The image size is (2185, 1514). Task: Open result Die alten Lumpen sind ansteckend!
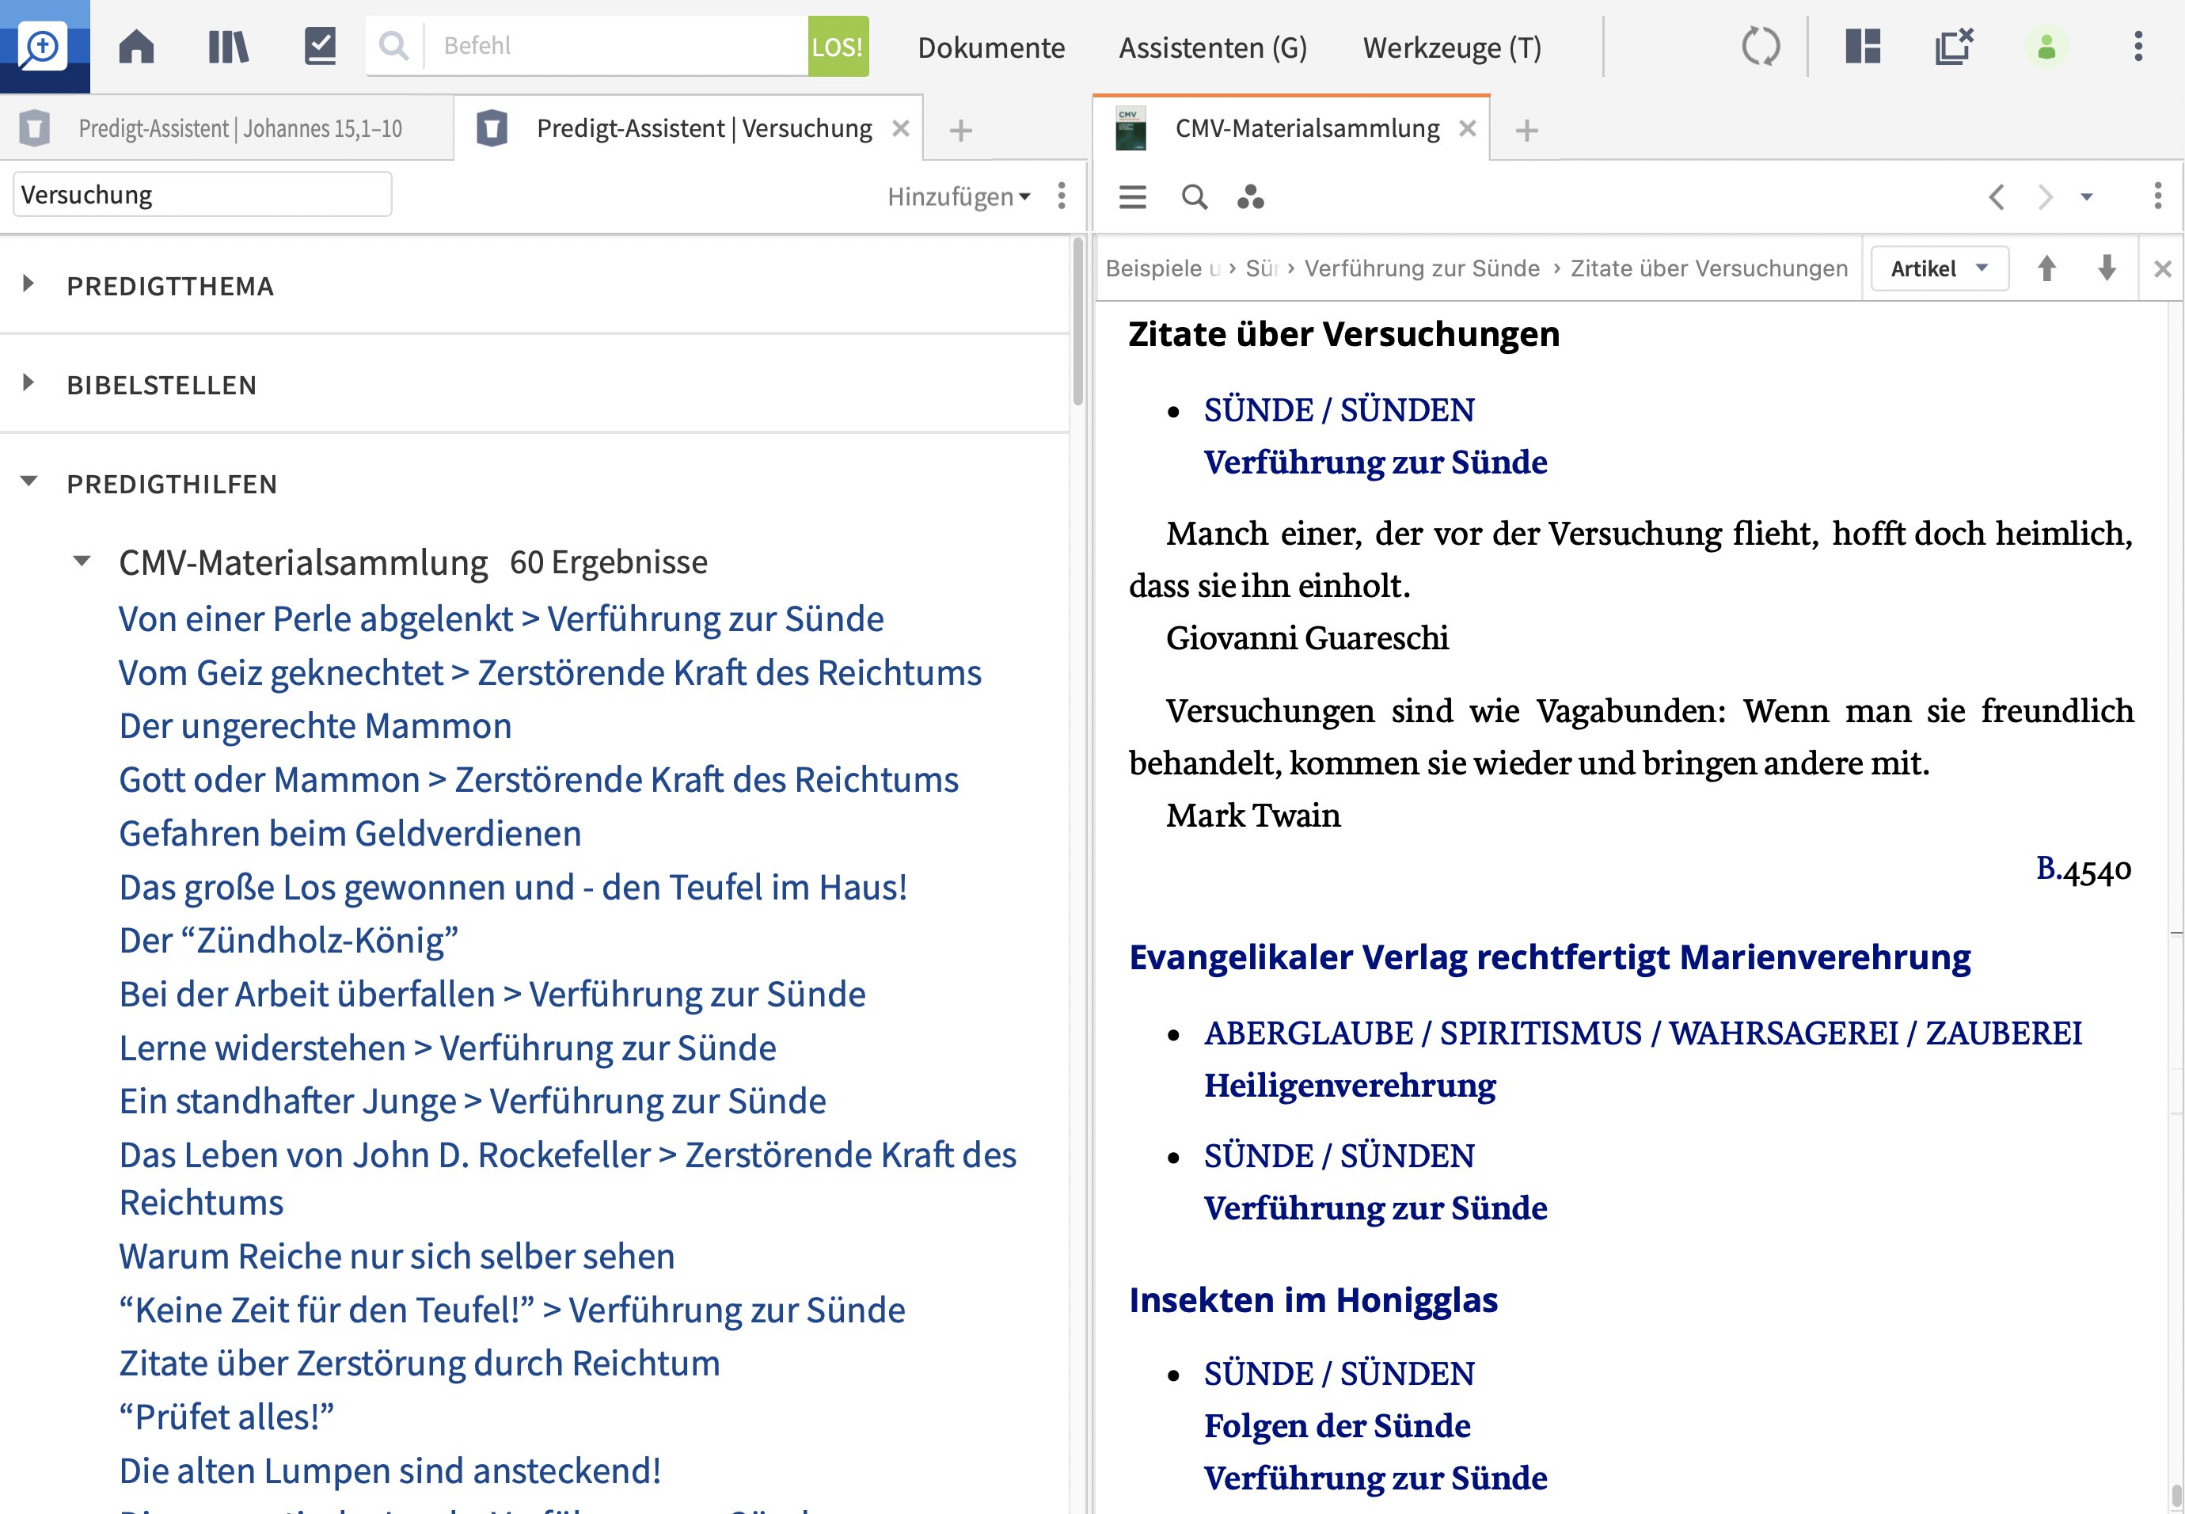pos(389,1471)
